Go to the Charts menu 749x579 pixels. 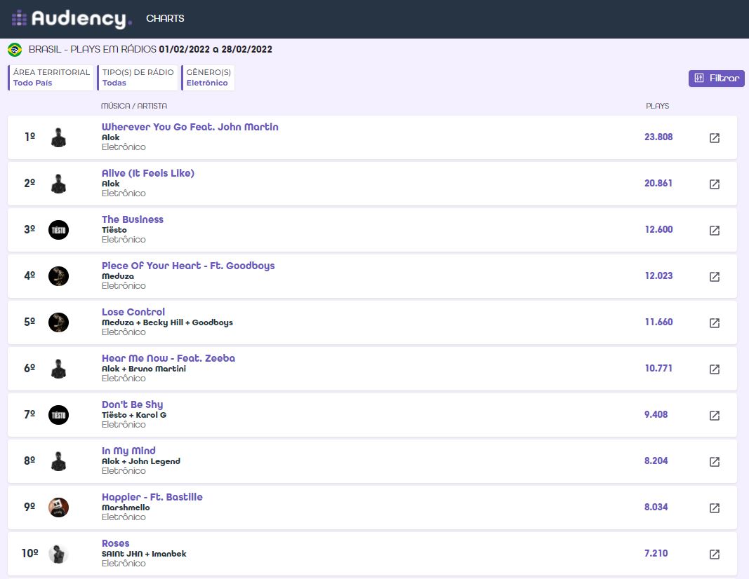[x=165, y=19]
